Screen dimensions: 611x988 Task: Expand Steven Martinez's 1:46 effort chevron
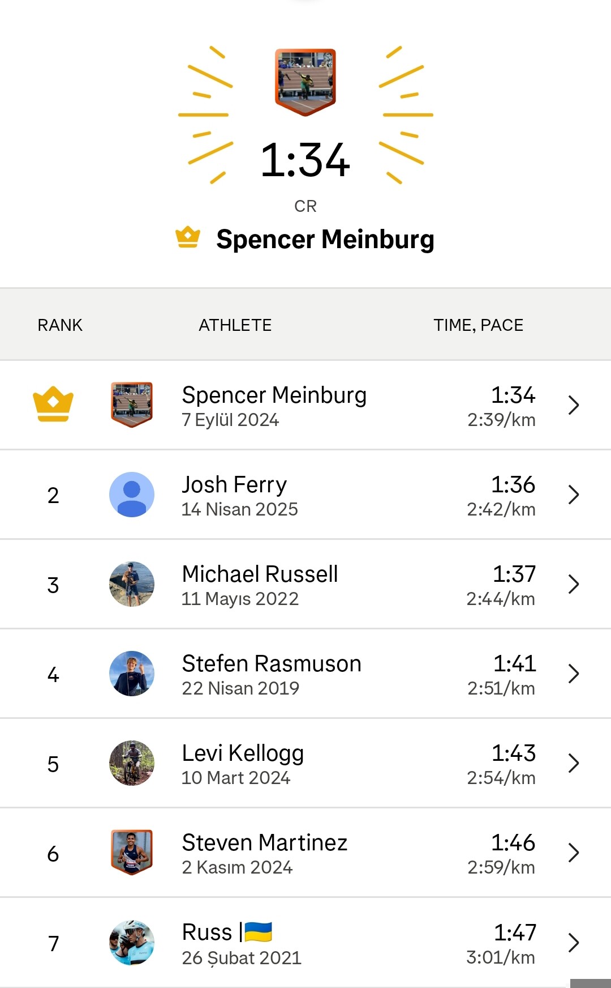point(574,853)
